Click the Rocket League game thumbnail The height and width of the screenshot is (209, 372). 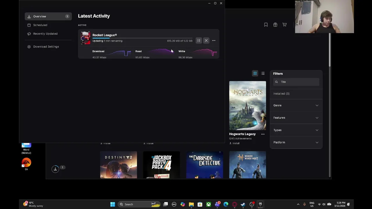coord(85,38)
